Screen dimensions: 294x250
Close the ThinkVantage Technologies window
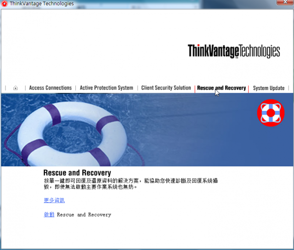[285, 2]
